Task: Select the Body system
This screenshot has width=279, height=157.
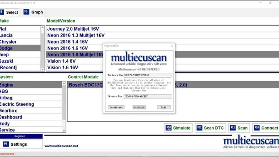Action: pos(31,123)
